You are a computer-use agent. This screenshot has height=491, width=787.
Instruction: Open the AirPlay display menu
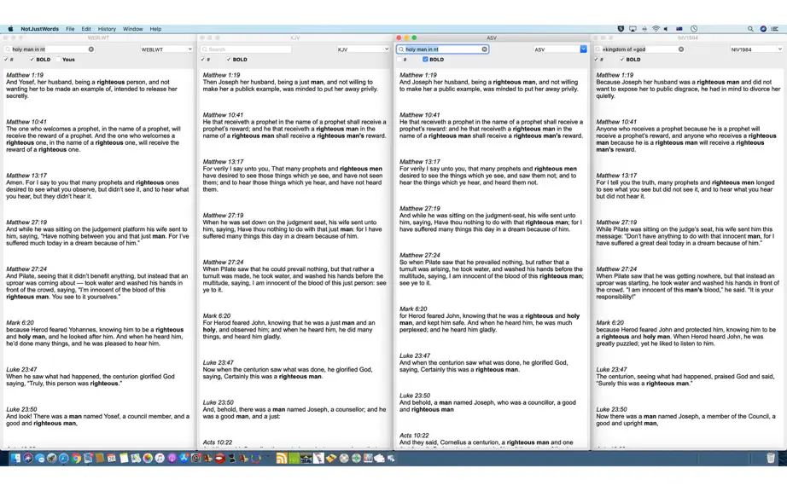(x=633, y=29)
